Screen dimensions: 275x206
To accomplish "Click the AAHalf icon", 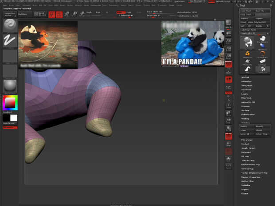I will [x=228, y=57].
